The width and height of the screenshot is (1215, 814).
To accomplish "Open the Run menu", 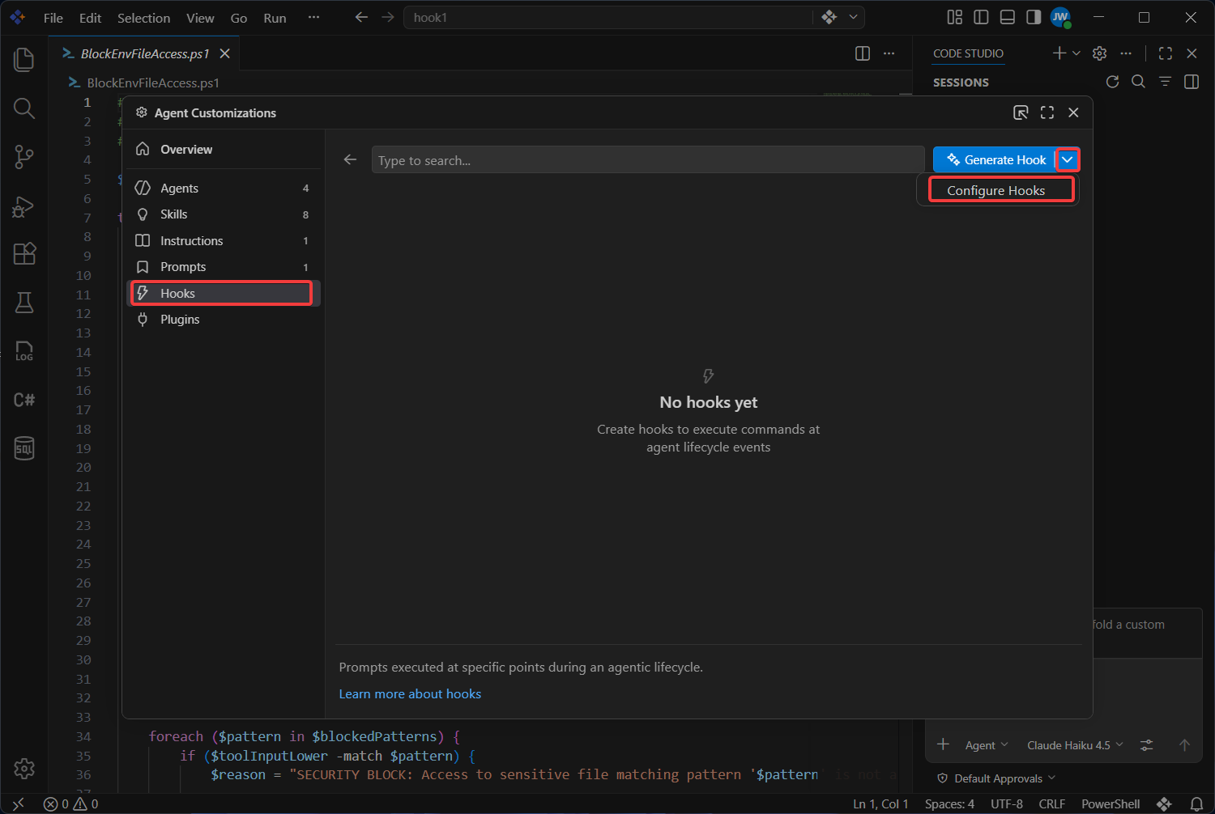I will pyautogui.click(x=275, y=18).
